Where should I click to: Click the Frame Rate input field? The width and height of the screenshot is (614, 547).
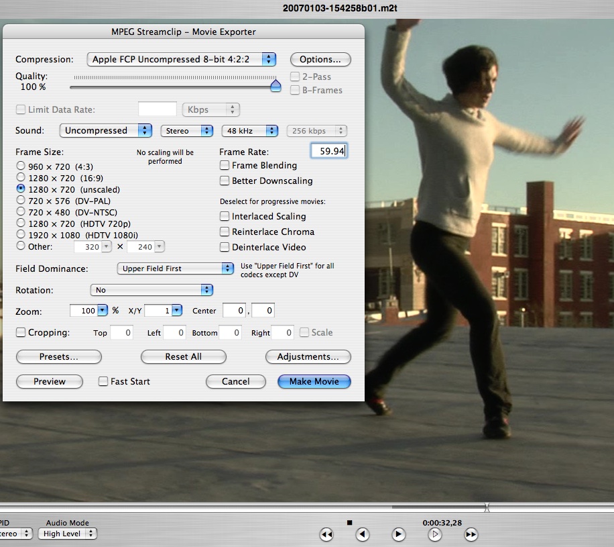[329, 151]
